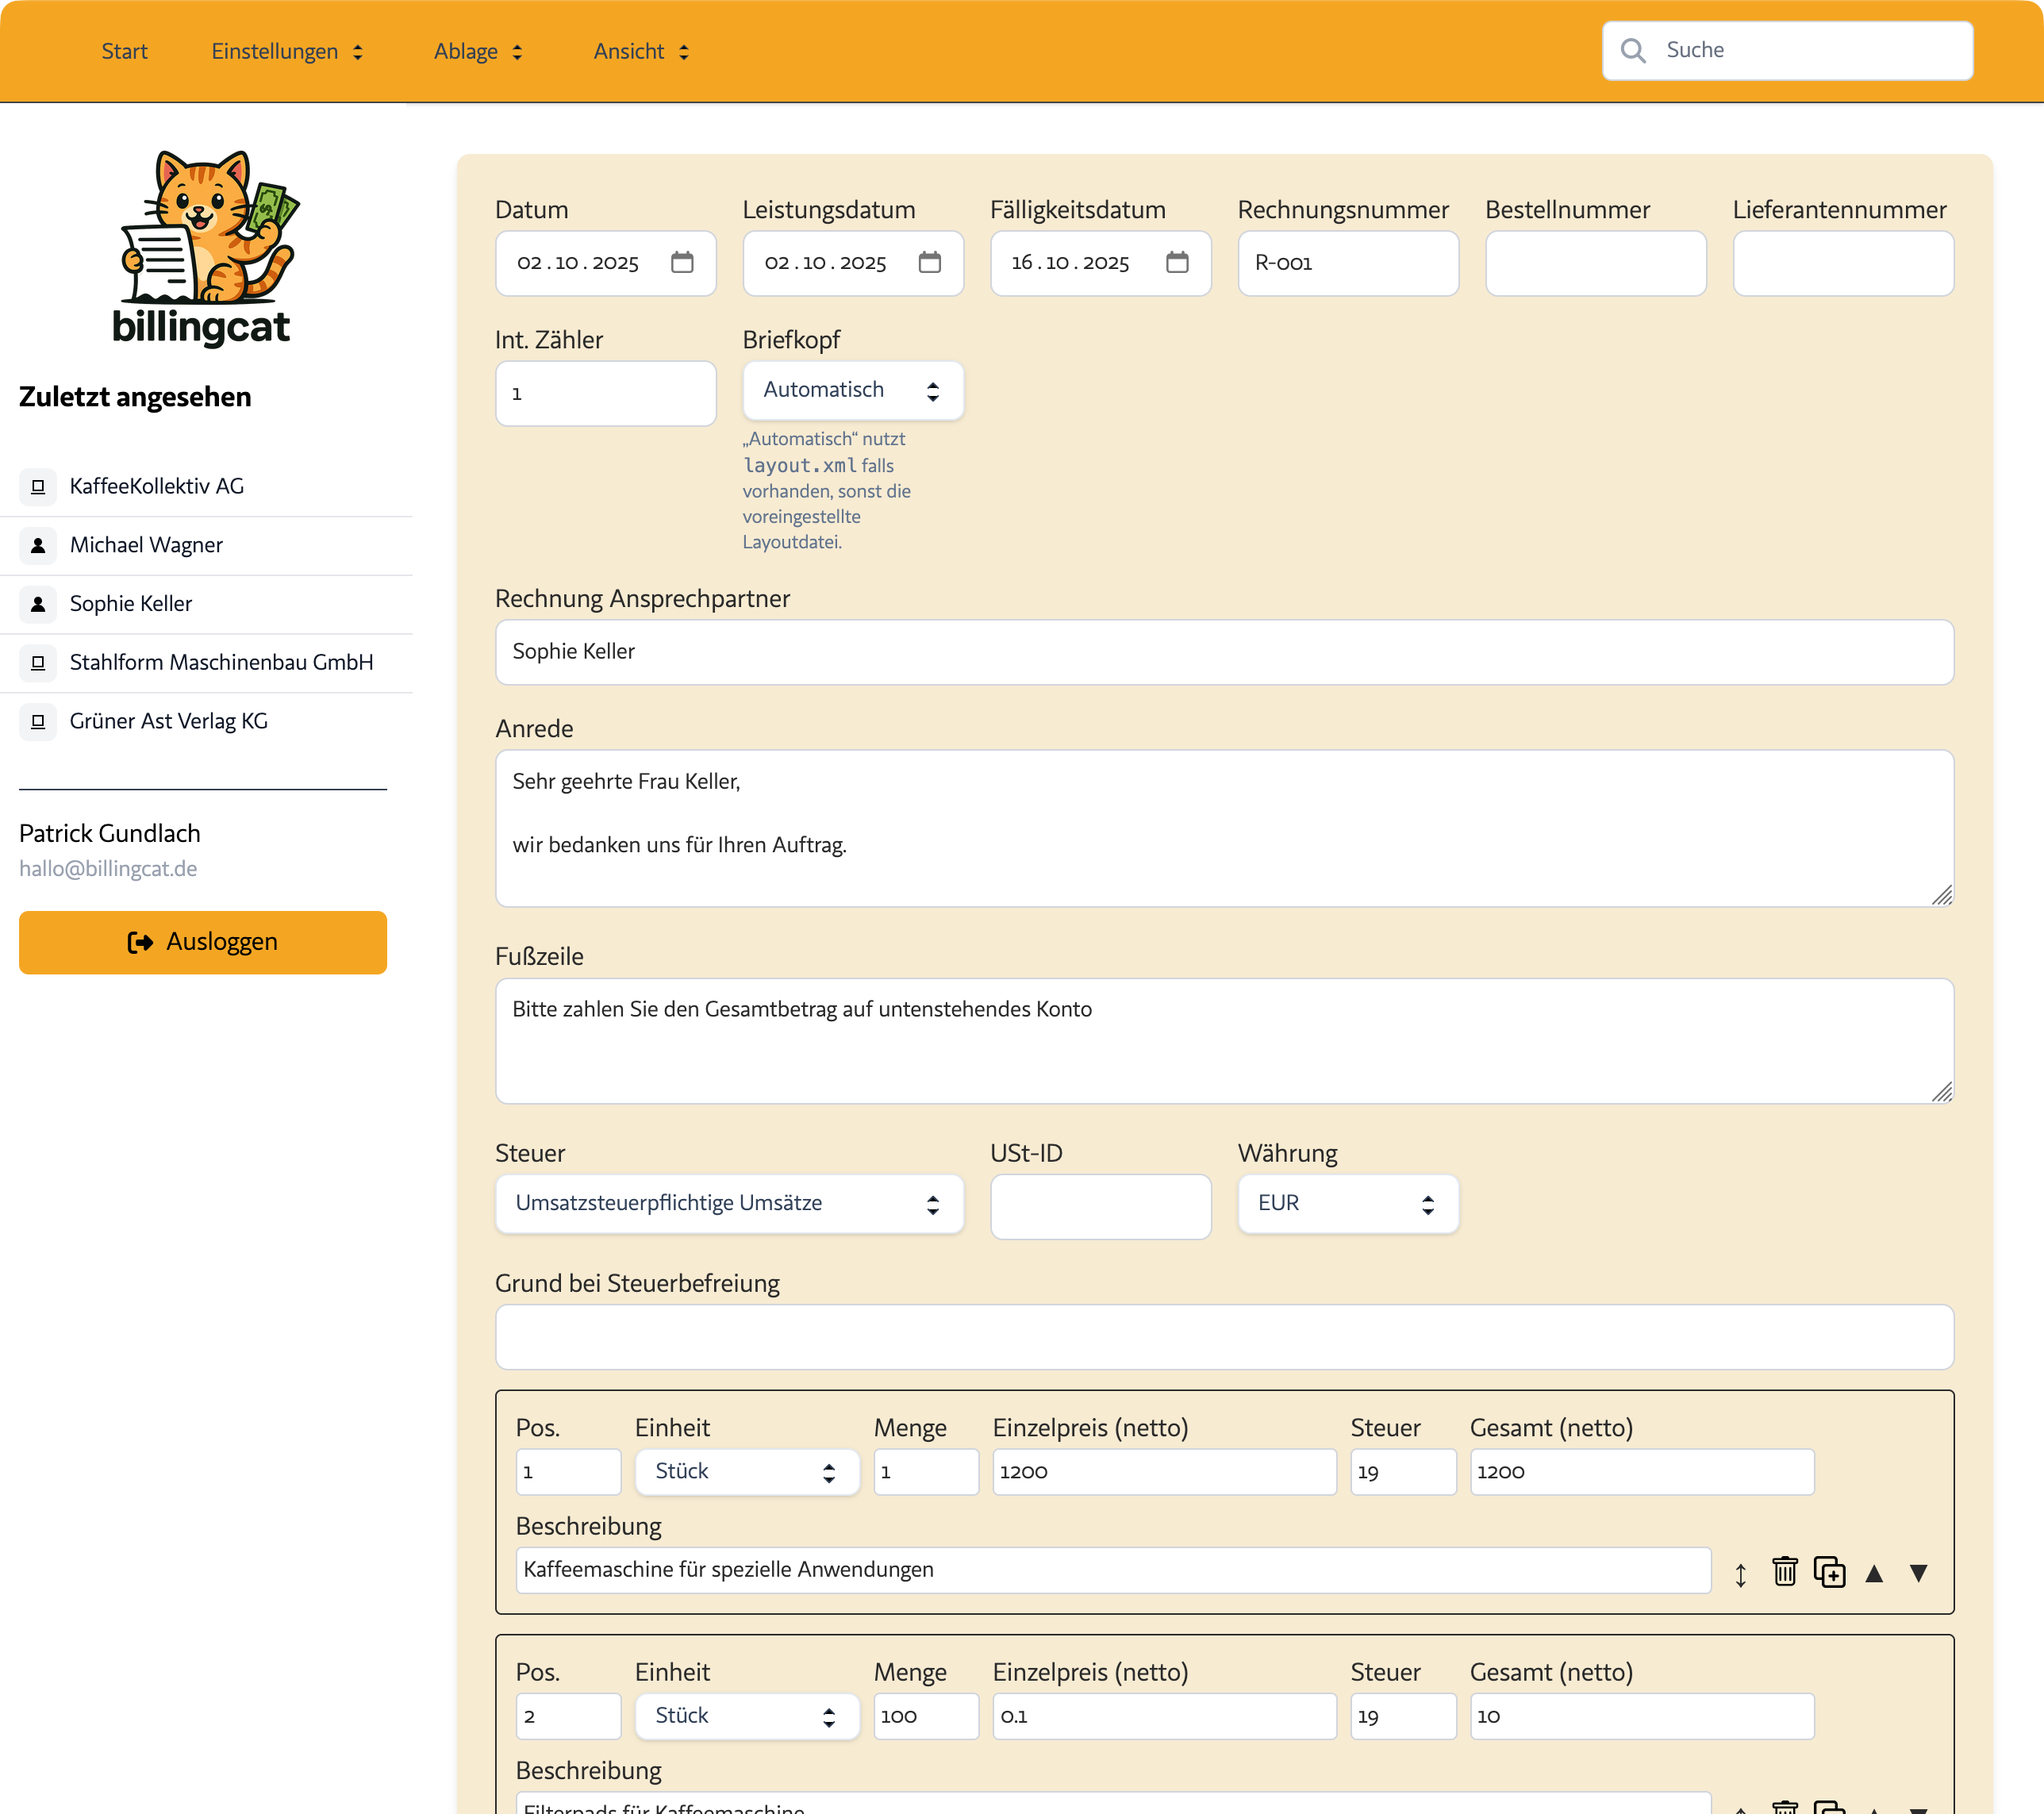Duplicate position 1 with the copy icon
Screen dimensions: 2044x1814
pos(1829,1572)
